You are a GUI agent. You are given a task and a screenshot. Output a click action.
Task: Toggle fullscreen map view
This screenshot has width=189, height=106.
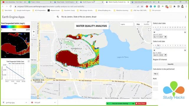[149, 29]
